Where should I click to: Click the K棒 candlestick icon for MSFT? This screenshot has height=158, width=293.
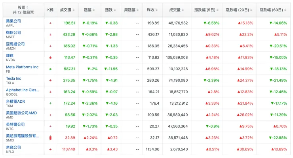[50, 35]
